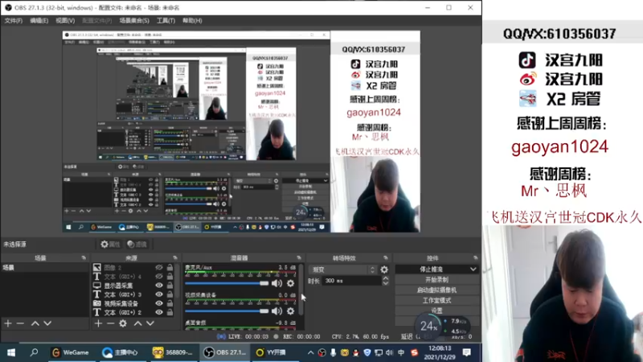
Task: Open the 文件(F) menu
Action: pyautogui.click(x=14, y=21)
